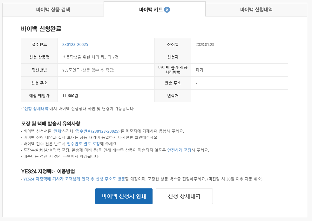313x221 pixels.
Task: Click the 바이백 신청서 인쇄 button
Action: pyautogui.click(x=124, y=196)
